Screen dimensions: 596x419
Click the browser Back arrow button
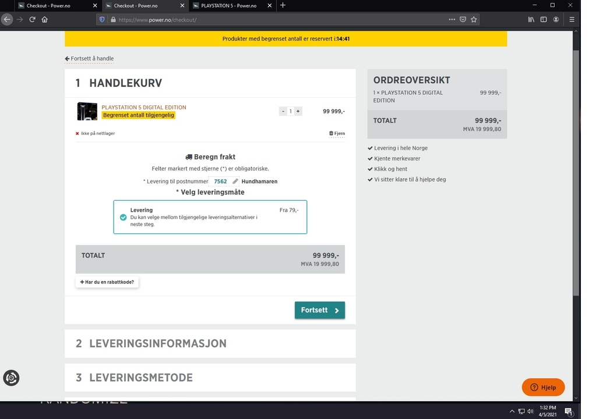tap(7, 19)
